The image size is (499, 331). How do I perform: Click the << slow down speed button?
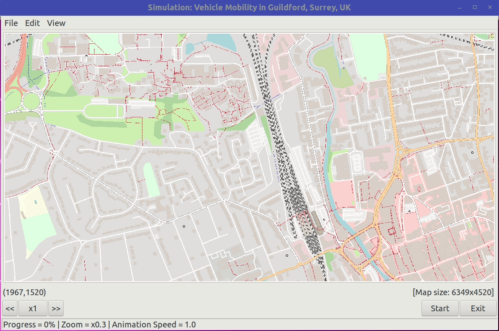[10, 309]
